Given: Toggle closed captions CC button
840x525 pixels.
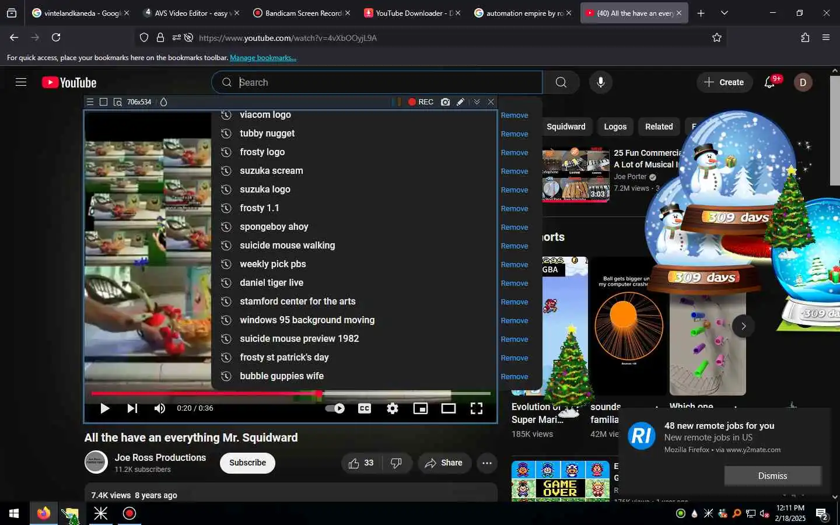Looking at the screenshot, I should coord(365,408).
